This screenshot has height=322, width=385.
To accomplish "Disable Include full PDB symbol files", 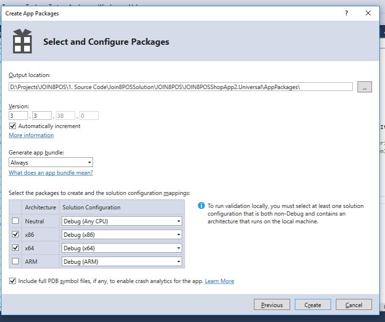I will [x=12, y=281].
